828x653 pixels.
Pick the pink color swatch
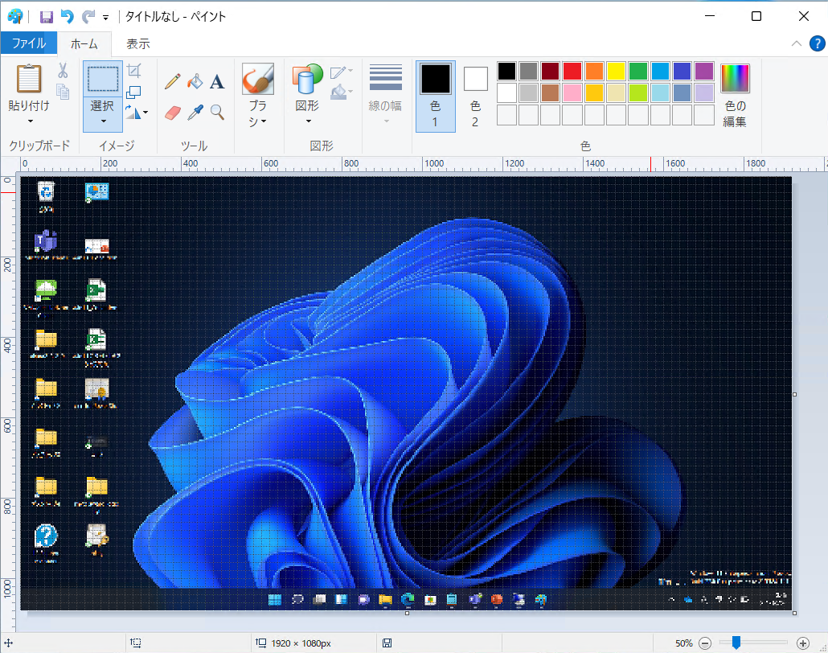coord(572,93)
